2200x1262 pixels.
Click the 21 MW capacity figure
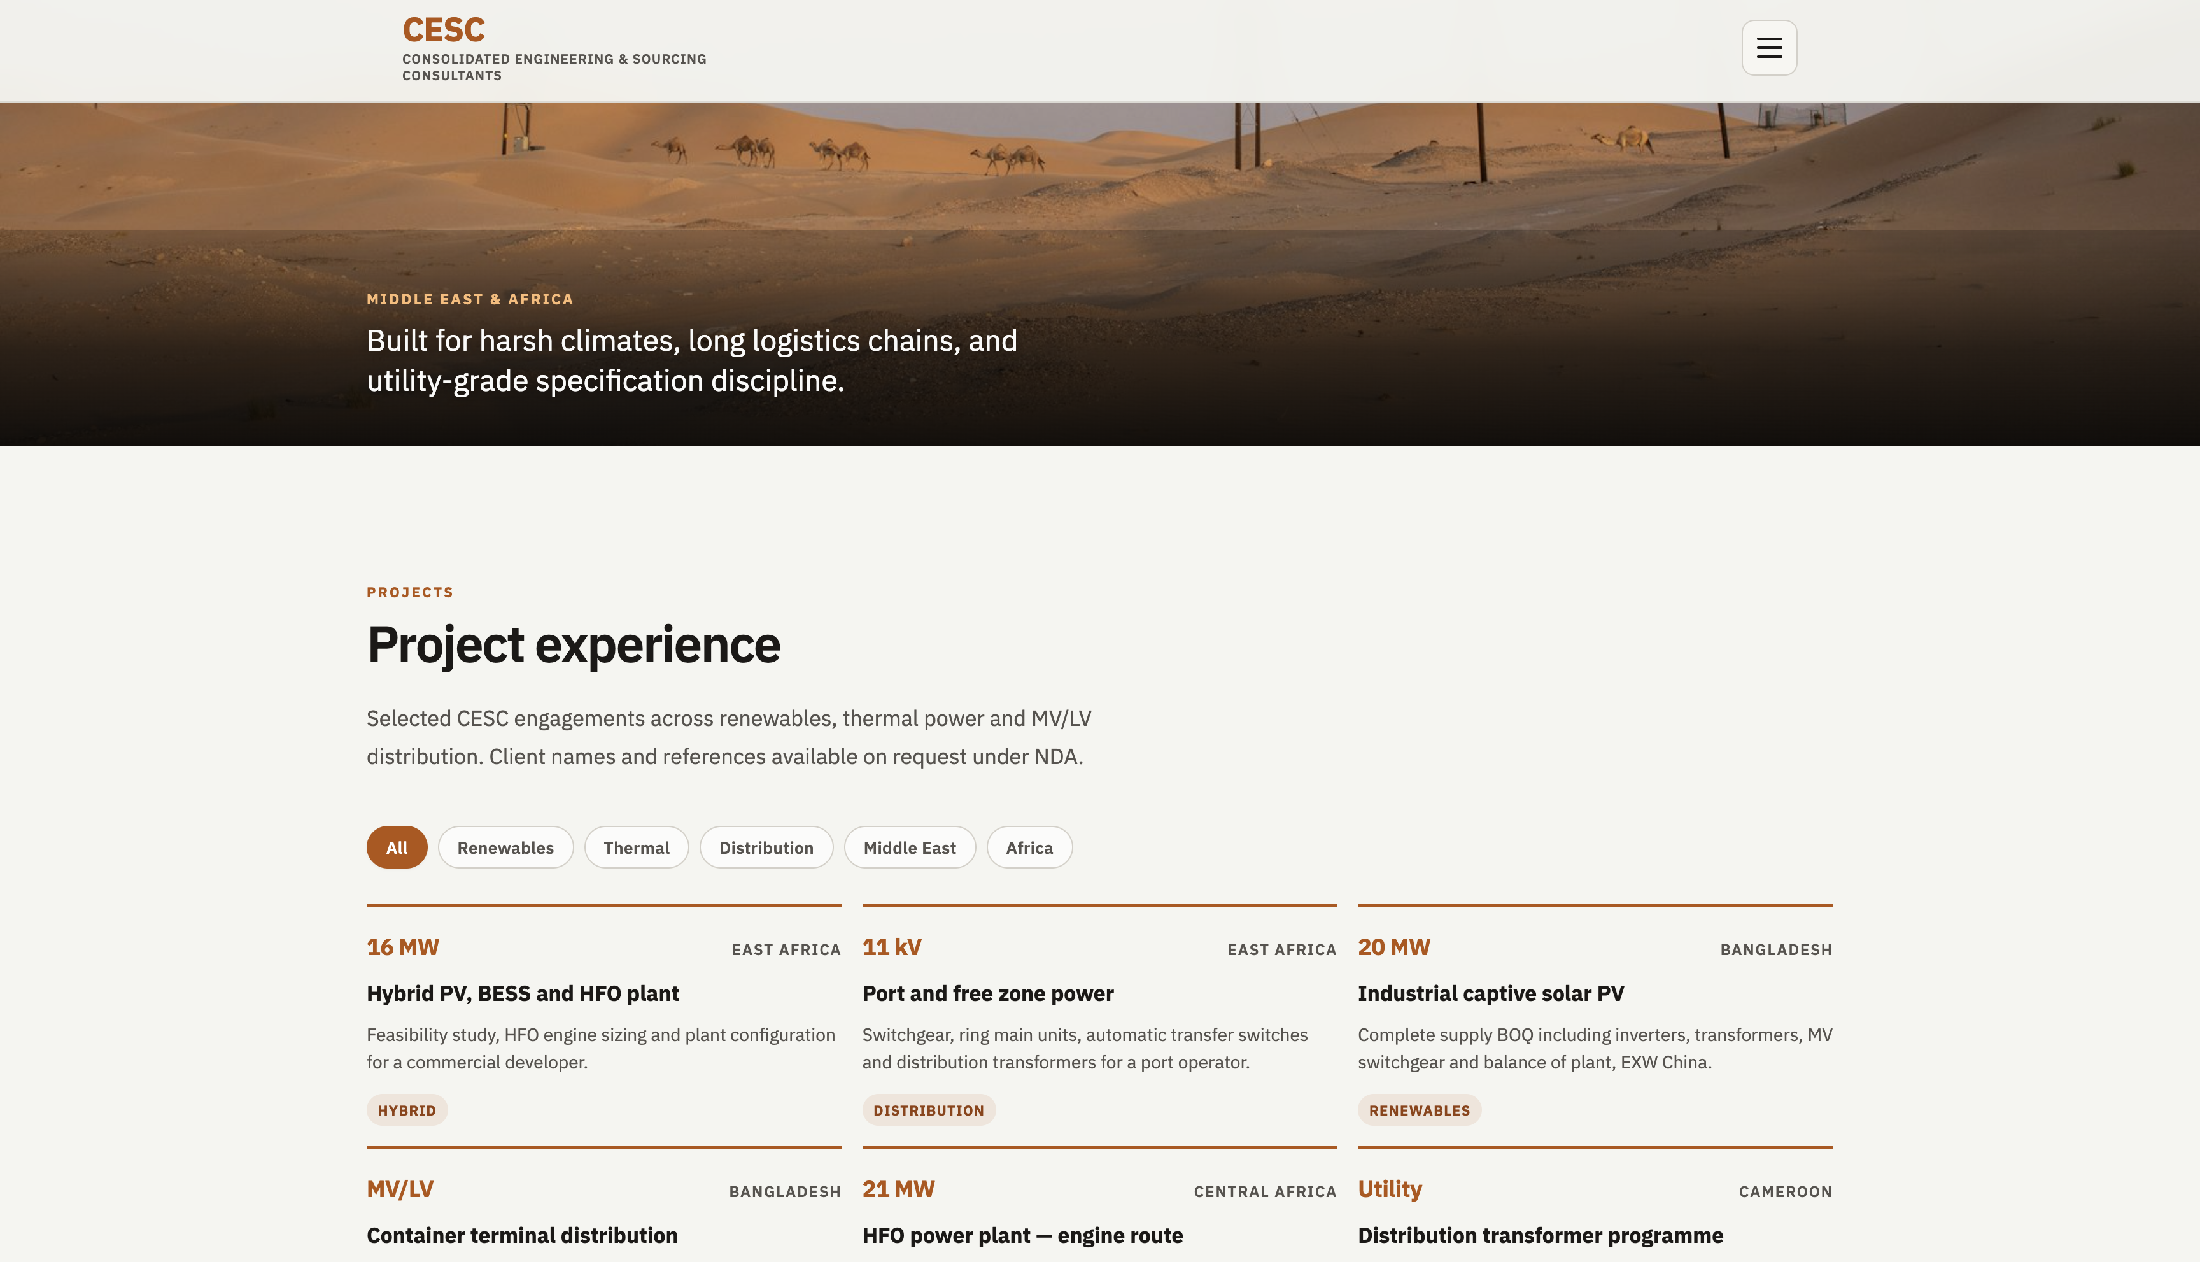tap(898, 1188)
